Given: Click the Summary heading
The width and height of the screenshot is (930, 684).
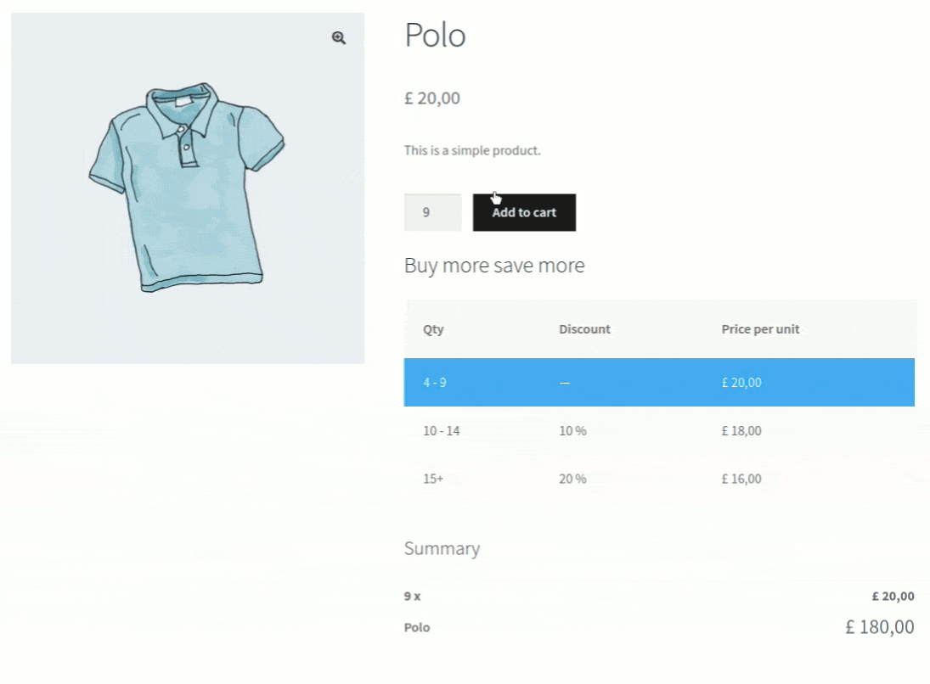Looking at the screenshot, I should coord(442,548).
